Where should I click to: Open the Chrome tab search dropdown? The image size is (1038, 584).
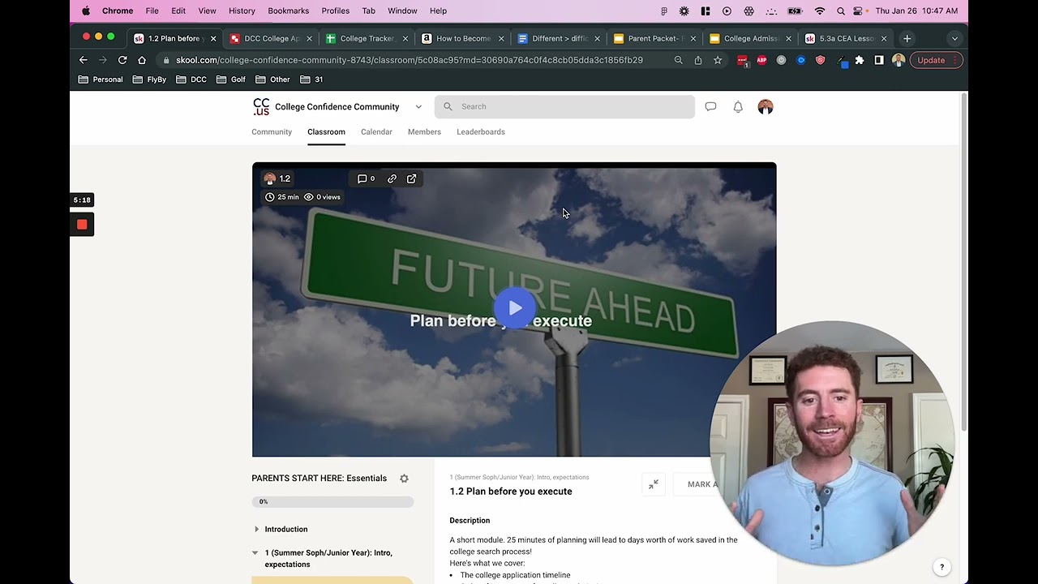[x=954, y=38]
